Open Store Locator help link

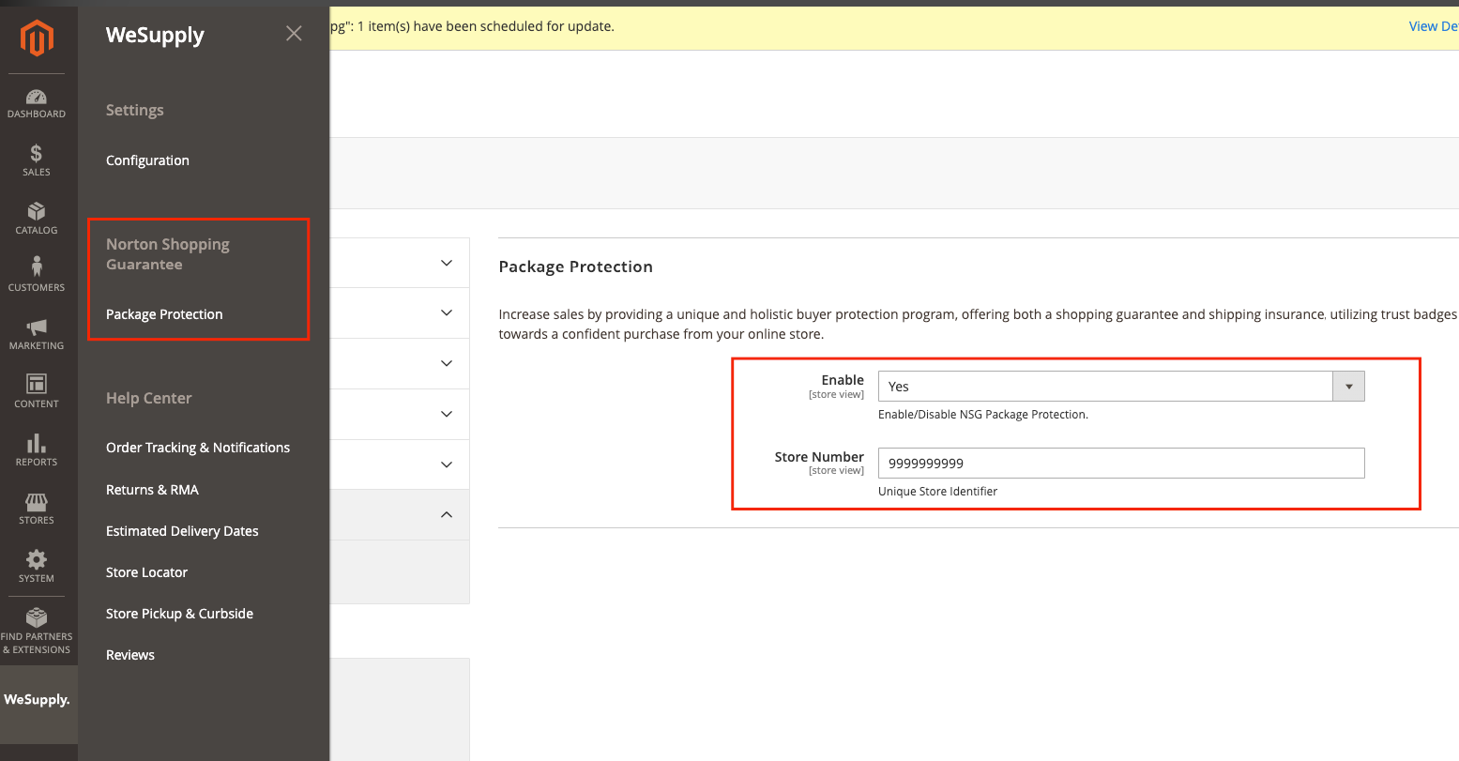tap(146, 572)
